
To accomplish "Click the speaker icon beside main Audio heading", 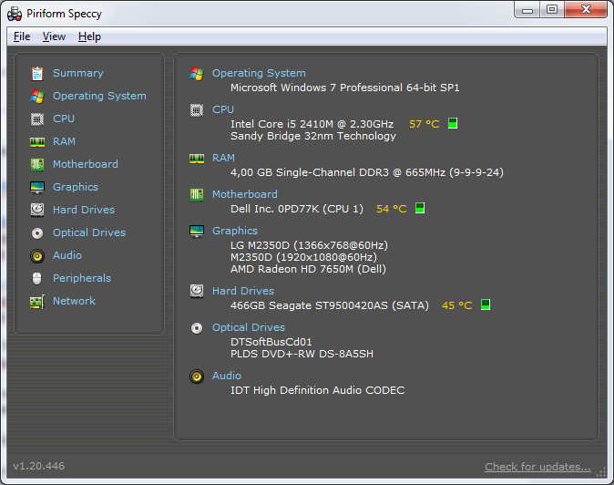I will tap(197, 377).
